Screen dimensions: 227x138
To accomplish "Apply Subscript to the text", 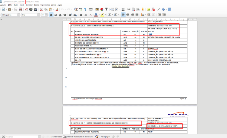I will (75, 15).
